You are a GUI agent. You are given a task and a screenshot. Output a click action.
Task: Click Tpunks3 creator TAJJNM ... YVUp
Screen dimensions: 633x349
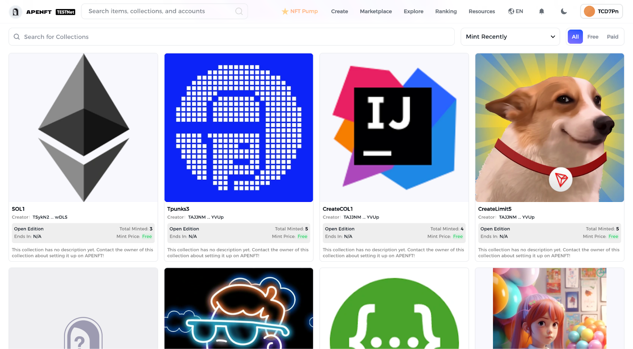206,217
